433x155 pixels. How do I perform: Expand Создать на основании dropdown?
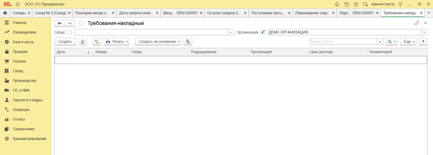point(158,42)
